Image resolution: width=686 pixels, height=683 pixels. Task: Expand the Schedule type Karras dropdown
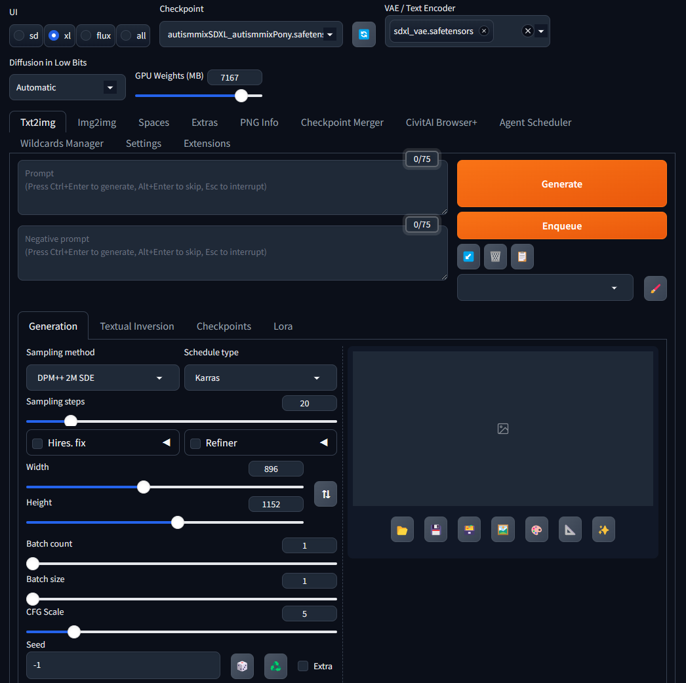click(x=260, y=378)
